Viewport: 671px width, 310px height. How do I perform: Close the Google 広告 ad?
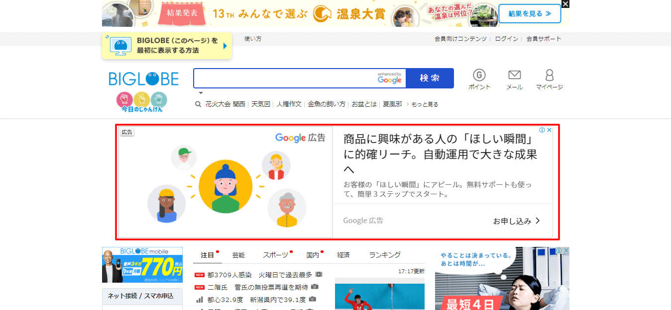[549, 130]
